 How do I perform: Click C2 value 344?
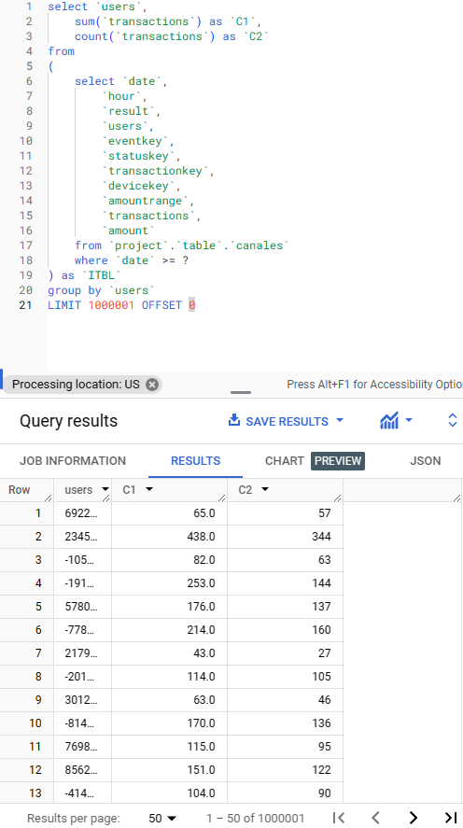321,537
